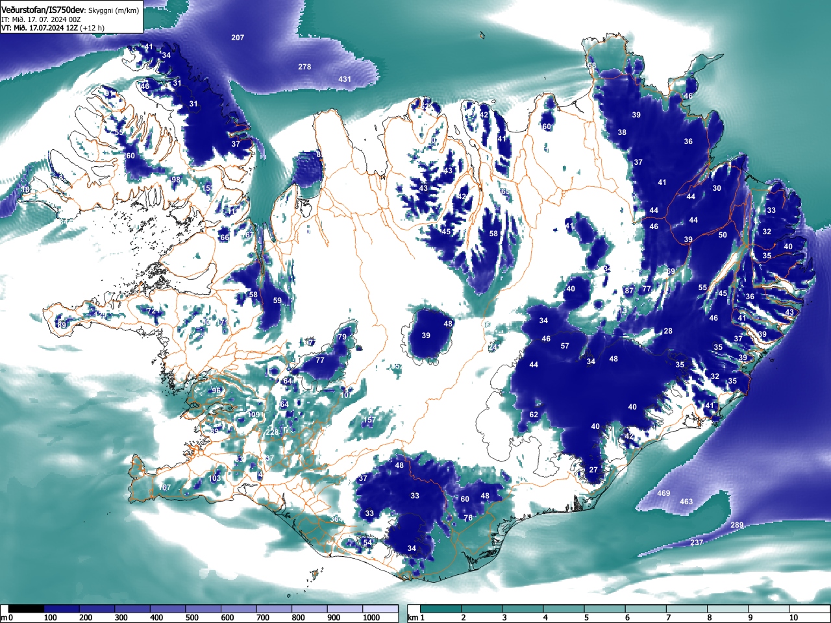Select the '98' value in Westfjords
The height and width of the screenshot is (623, 831).
pos(176,180)
